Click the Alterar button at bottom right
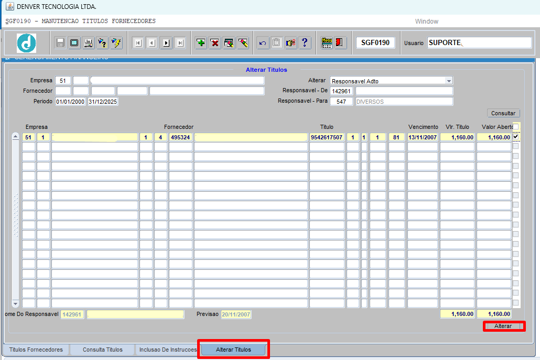540x360 pixels. click(503, 326)
